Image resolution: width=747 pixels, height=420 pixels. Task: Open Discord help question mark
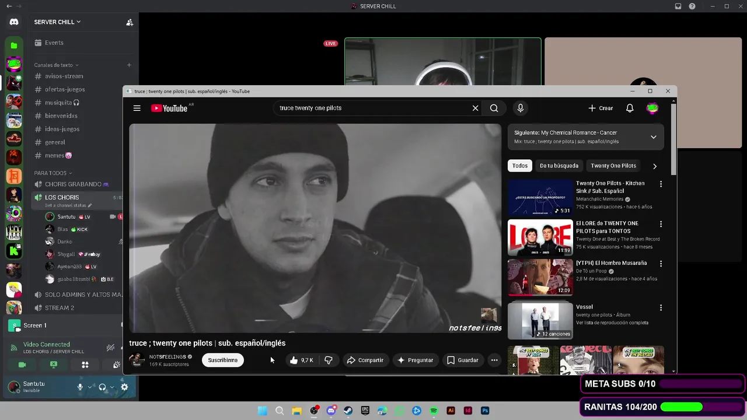coord(692,6)
